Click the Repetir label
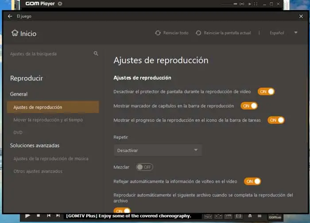This screenshot has height=223, width=310. click(x=120, y=137)
